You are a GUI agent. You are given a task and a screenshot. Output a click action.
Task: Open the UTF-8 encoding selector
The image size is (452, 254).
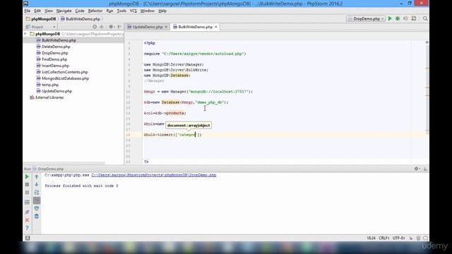click(x=398, y=238)
